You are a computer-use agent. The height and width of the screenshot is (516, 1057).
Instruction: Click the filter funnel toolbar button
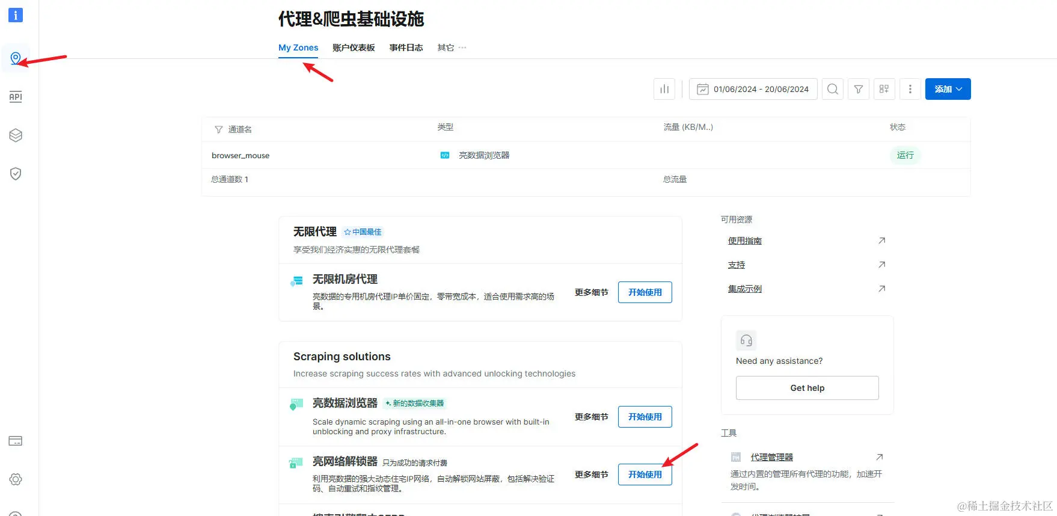click(859, 89)
